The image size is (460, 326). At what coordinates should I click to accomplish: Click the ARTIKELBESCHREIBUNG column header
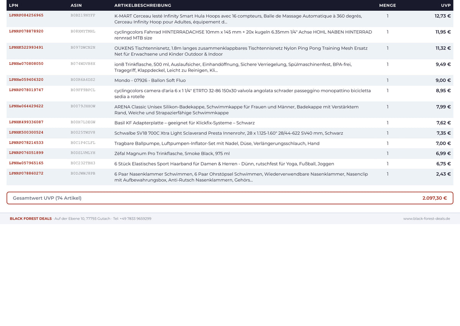143,5
